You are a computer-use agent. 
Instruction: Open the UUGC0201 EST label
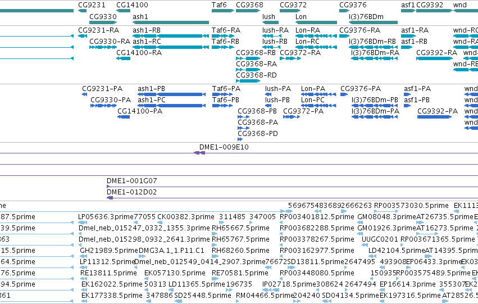380,239
